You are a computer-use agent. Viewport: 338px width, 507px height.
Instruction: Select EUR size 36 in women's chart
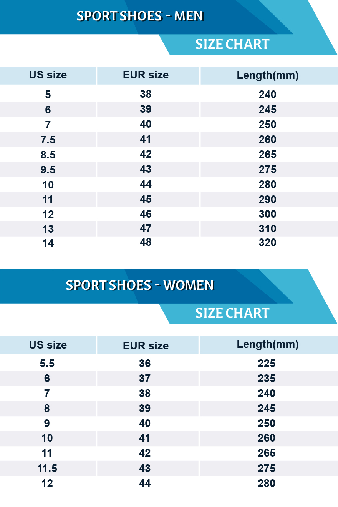[x=145, y=364]
